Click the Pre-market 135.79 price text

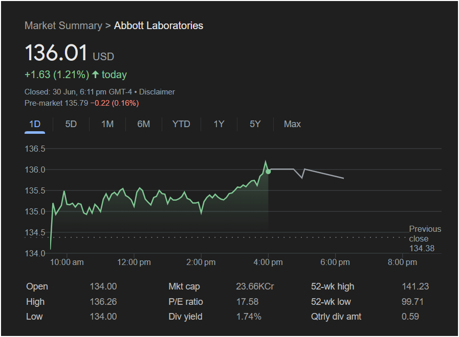pos(56,103)
